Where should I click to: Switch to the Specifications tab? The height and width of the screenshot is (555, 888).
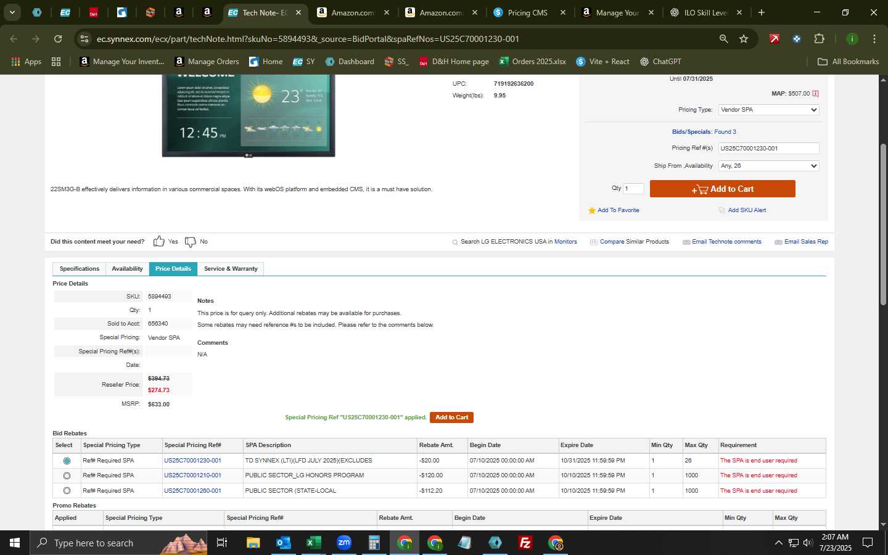point(80,269)
